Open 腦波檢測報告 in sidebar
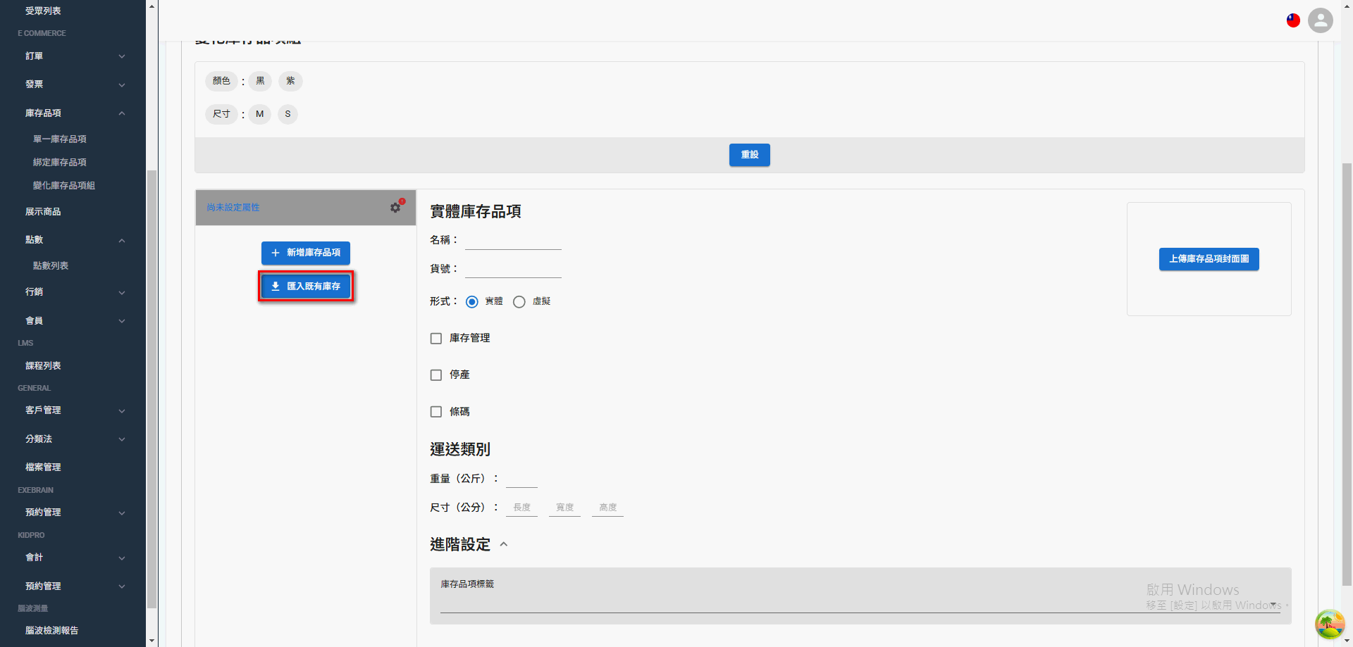This screenshot has width=1353, height=647. pyautogui.click(x=52, y=631)
